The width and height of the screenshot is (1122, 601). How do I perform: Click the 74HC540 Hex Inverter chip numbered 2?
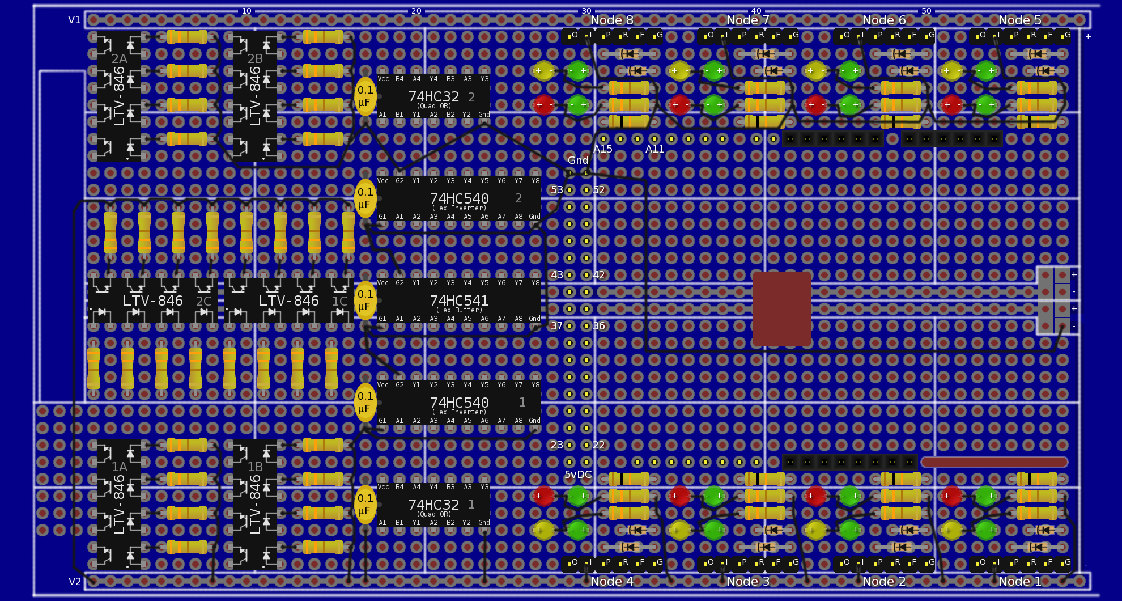click(458, 198)
